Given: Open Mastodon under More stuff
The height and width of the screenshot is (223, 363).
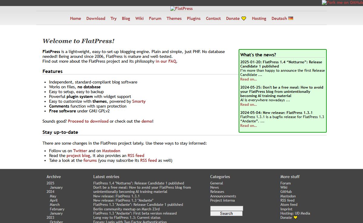Looking at the screenshot, I should [288, 196].
